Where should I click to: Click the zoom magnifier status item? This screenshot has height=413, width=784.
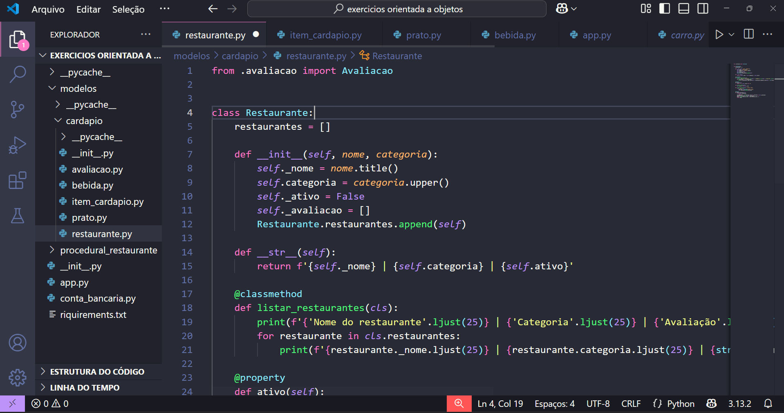point(459,404)
